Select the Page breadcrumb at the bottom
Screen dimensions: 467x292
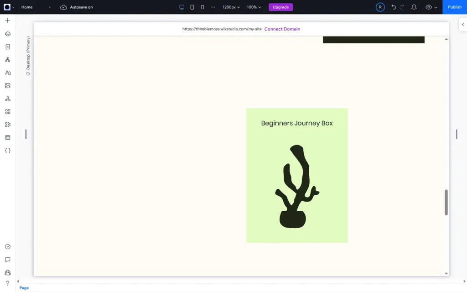24,288
